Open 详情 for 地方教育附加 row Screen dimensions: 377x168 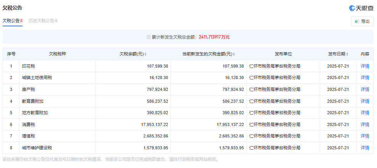[x=365, y=113]
